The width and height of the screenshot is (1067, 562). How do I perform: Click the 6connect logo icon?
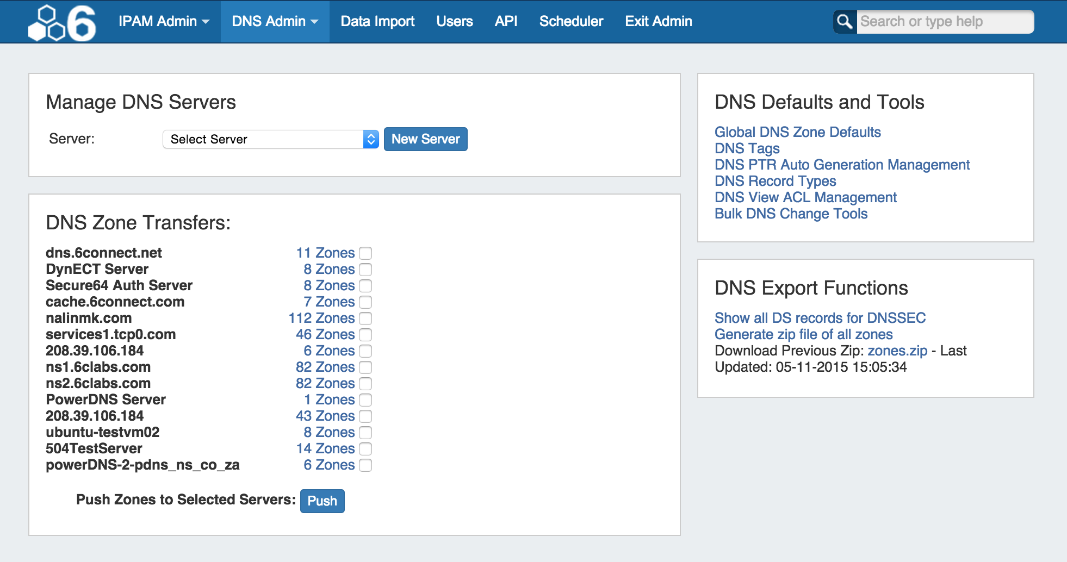(62, 23)
